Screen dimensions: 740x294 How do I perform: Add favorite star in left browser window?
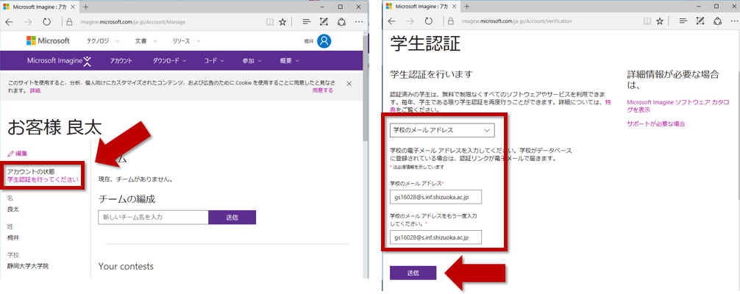[282, 22]
